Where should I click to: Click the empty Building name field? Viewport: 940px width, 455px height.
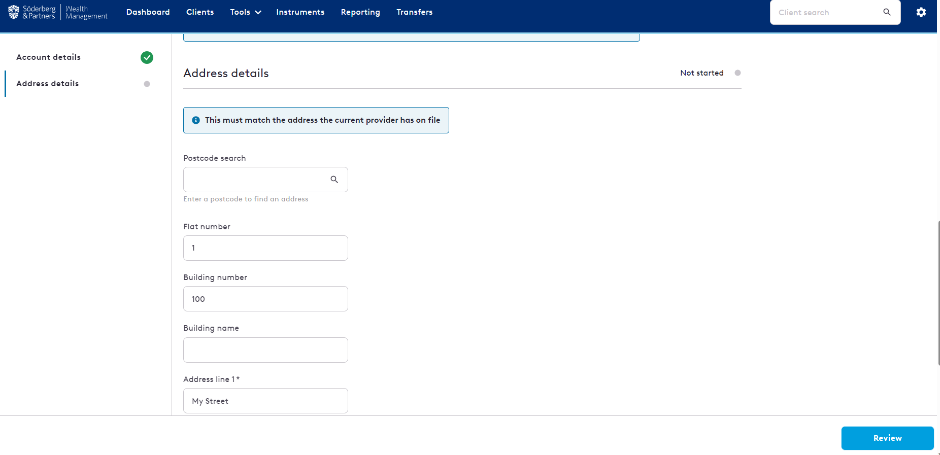[265, 350]
